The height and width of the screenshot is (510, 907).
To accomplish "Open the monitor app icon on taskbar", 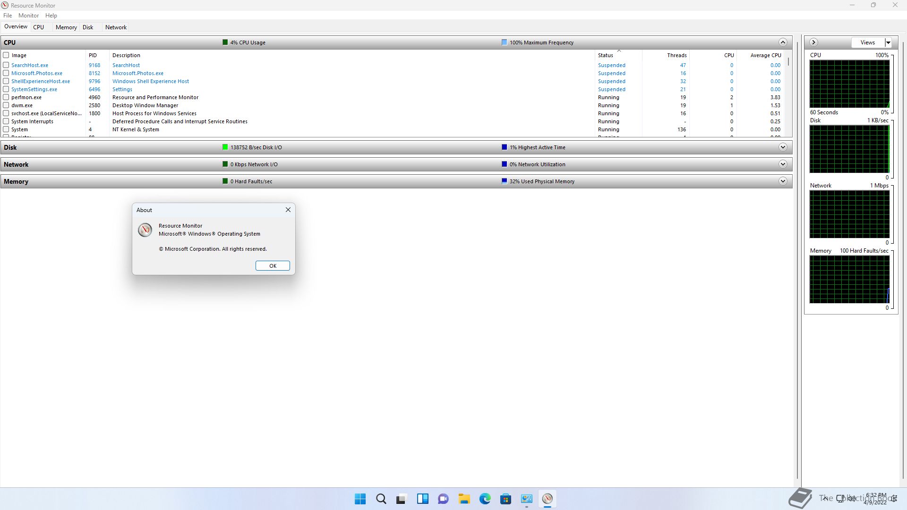I will click(x=526, y=499).
